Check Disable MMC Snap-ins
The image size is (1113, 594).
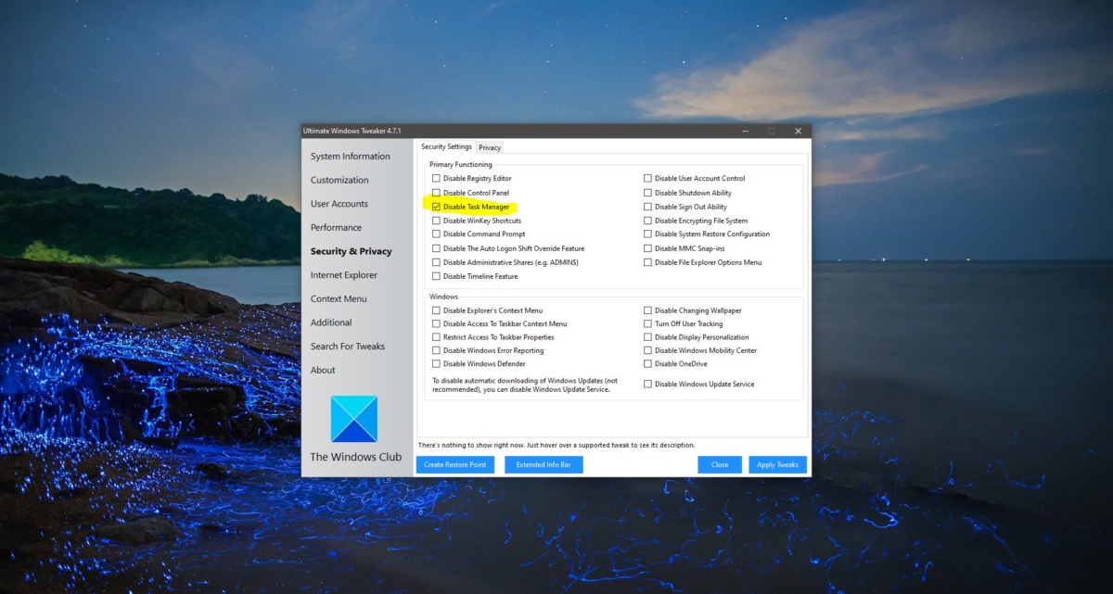click(647, 247)
